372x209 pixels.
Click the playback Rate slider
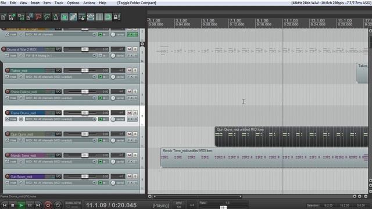coord(223,207)
